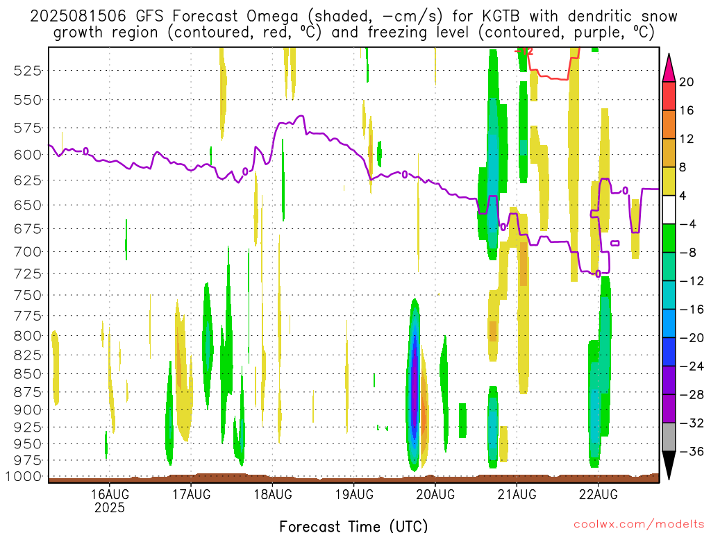
Task: Click the 825 pressure level label
Action: pos(27,355)
